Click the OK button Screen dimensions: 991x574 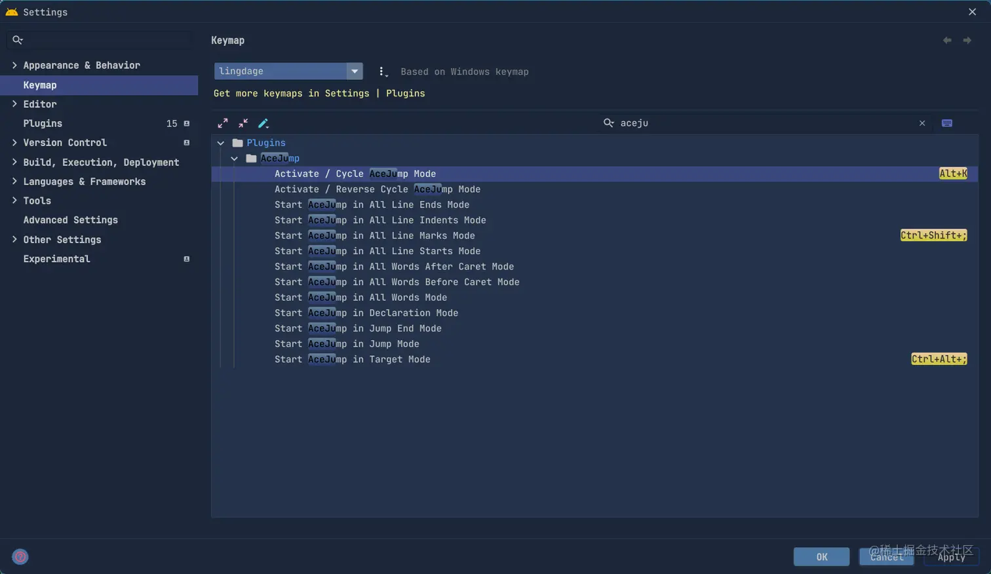(821, 557)
